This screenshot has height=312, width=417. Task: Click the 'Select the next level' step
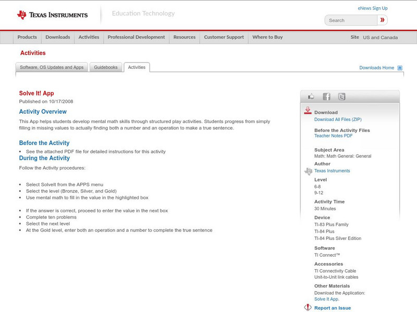click(48, 224)
